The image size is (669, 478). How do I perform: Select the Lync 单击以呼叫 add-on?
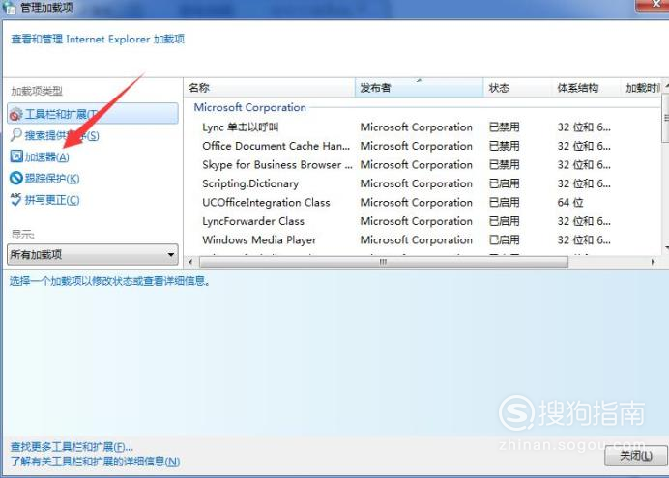click(x=241, y=127)
